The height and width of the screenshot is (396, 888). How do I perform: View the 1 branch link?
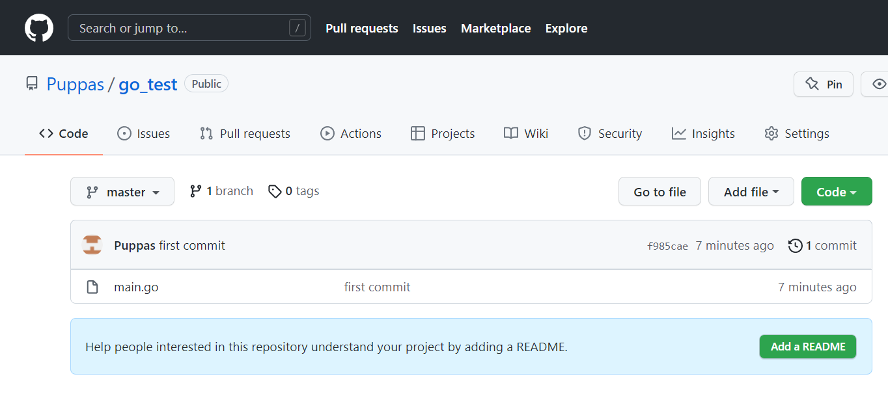click(221, 191)
